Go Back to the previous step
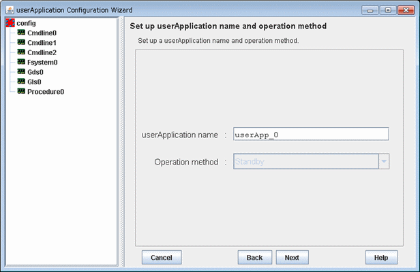The image size is (420, 272). tap(255, 257)
